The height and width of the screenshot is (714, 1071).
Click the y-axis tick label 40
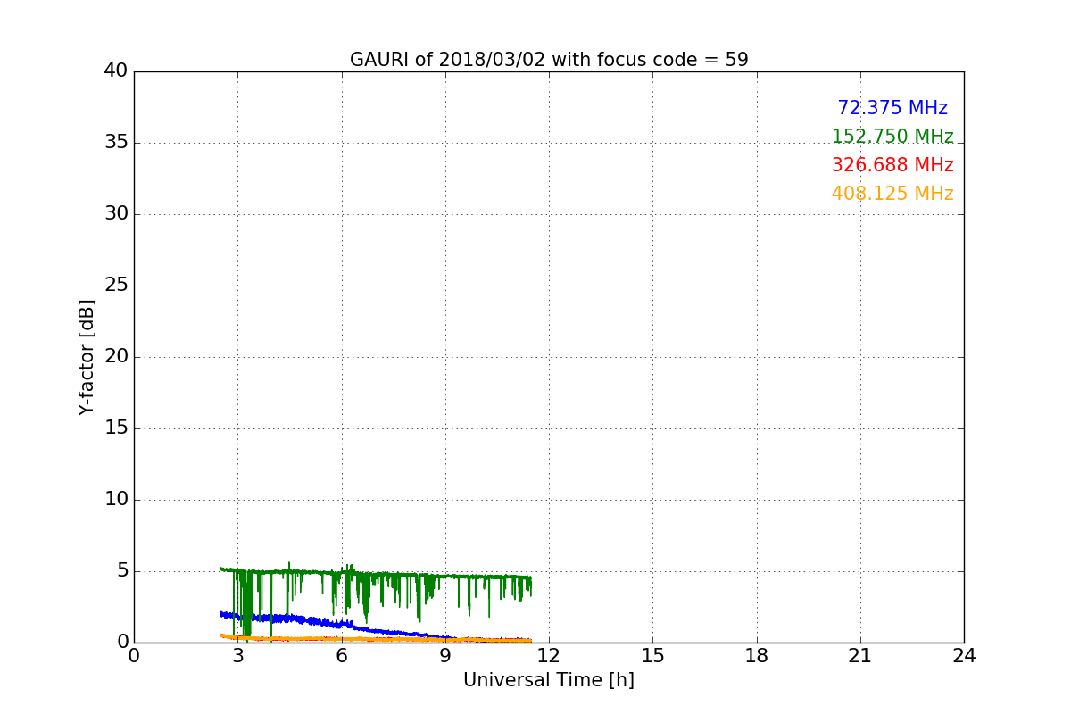click(x=116, y=71)
